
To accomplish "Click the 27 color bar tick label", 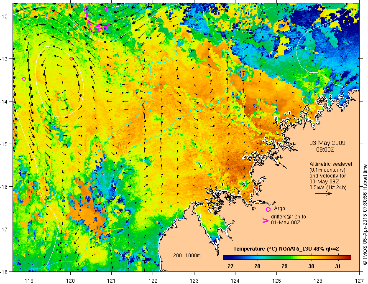I will coord(231,266).
